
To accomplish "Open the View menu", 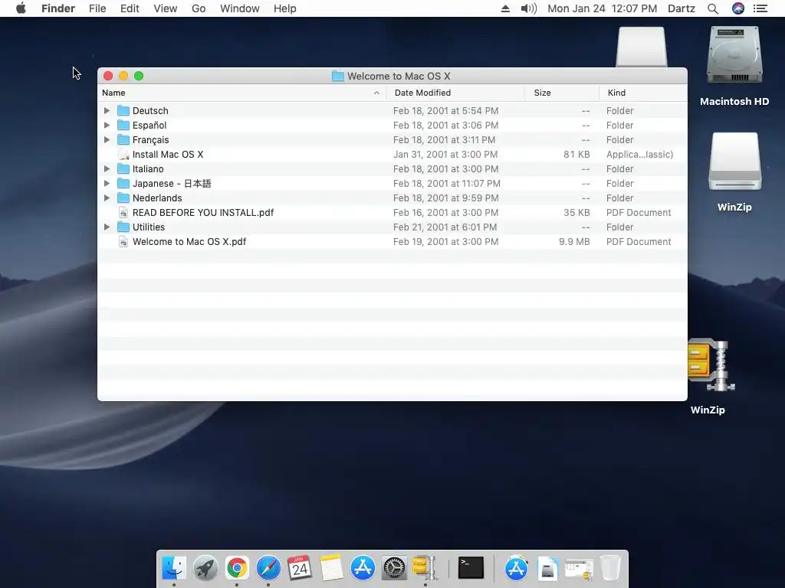I will click(x=166, y=8).
